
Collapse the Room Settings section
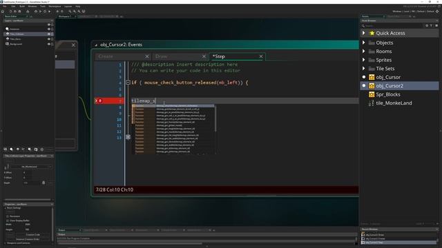pyautogui.click(x=6, y=208)
